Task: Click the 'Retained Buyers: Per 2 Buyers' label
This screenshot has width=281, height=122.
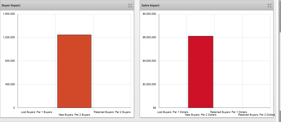Action: tap(112, 112)
